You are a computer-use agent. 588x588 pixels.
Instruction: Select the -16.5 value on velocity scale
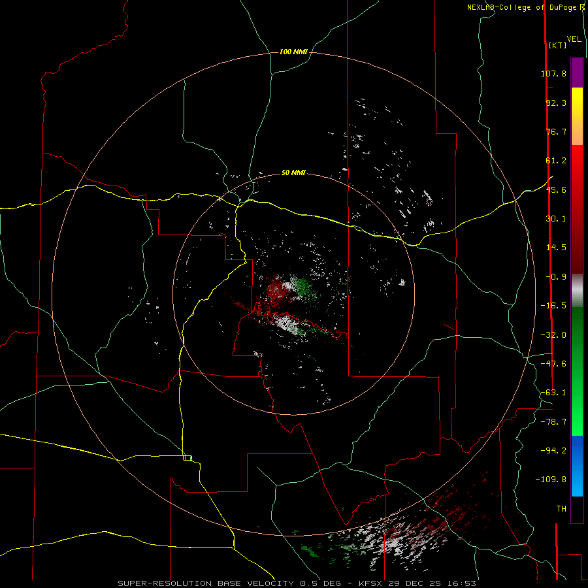(553, 306)
